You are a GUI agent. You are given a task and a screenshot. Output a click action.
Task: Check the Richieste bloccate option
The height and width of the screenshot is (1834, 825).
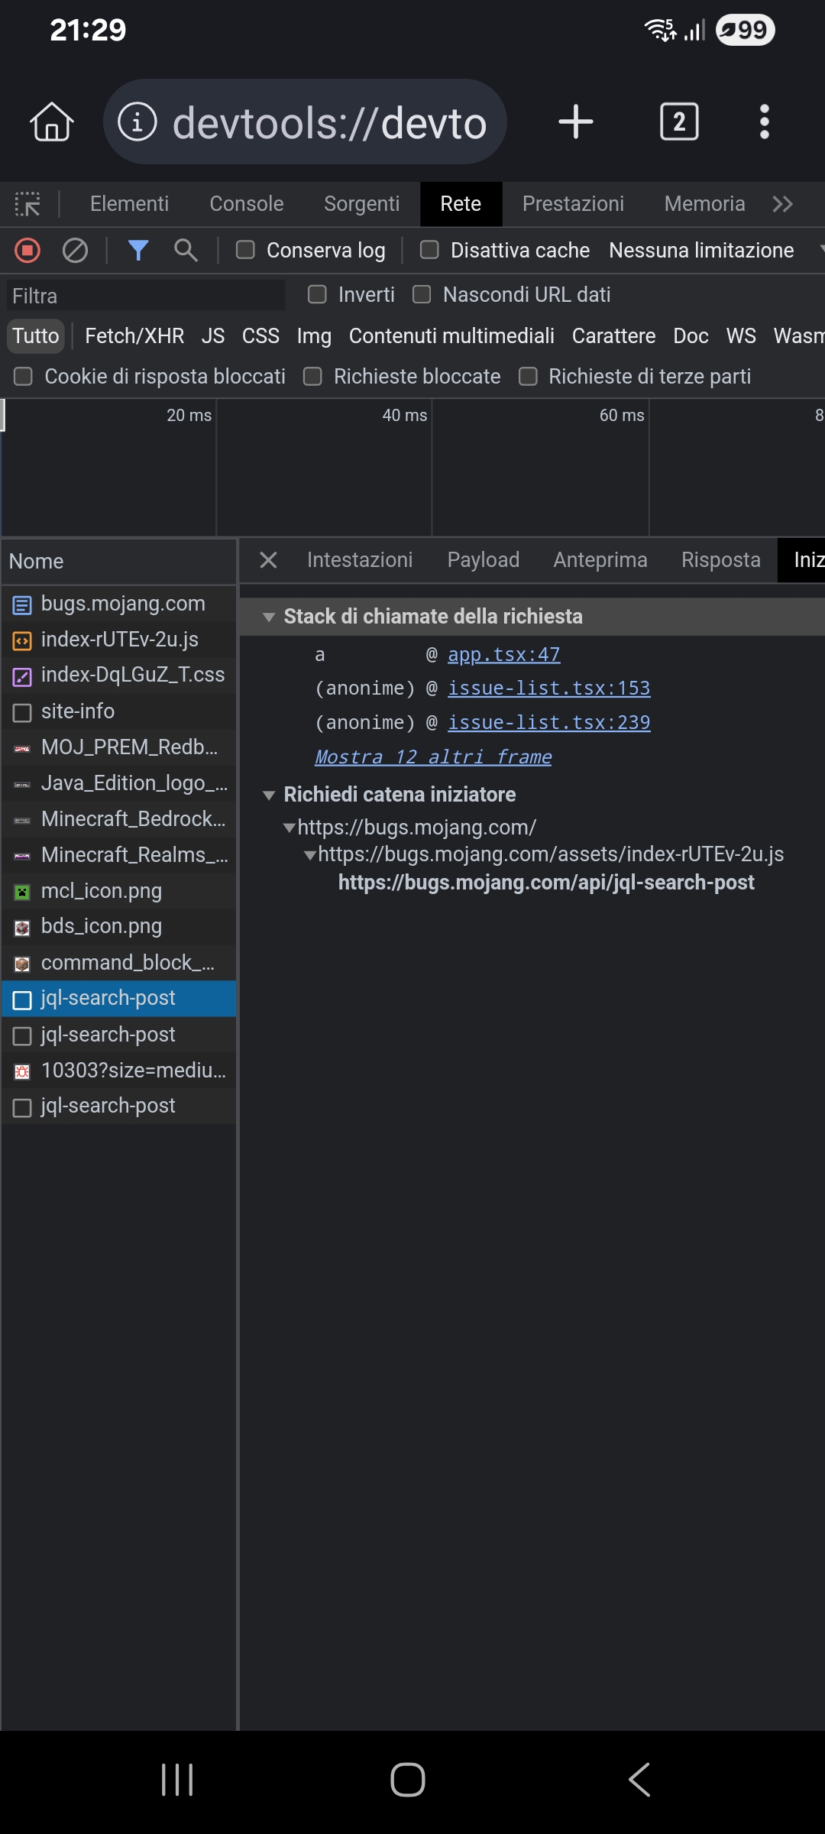(x=313, y=377)
